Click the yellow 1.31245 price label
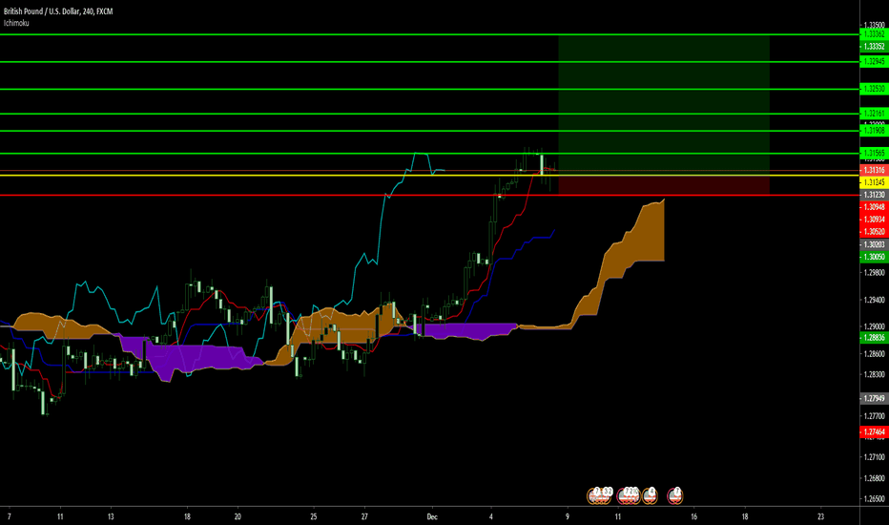Image resolution: width=889 pixels, height=525 pixels. [873, 182]
